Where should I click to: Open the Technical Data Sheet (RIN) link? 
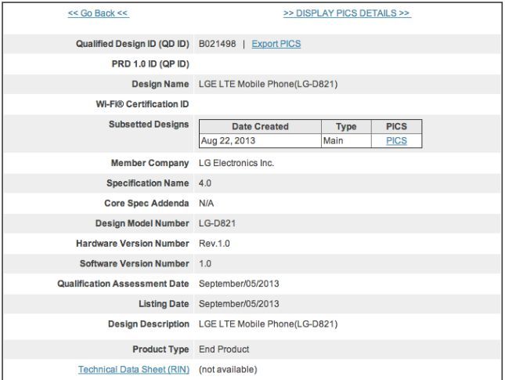pyautogui.click(x=133, y=369)
